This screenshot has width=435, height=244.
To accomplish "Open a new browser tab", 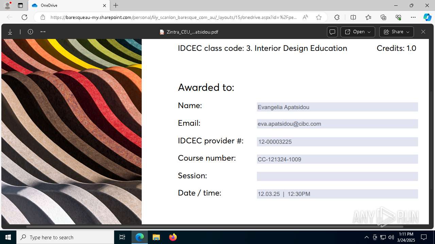I will coord(116,5).
